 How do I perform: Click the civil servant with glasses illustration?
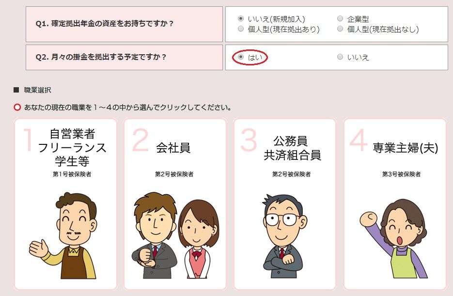click(284, 236)
